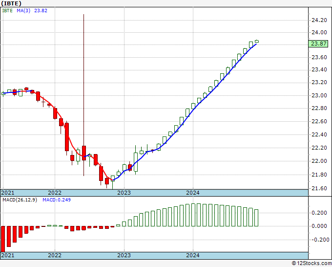332x267 pixels.
Task: Click the 2023 label on MACD panel axis
Action: [x=124, y=255]
